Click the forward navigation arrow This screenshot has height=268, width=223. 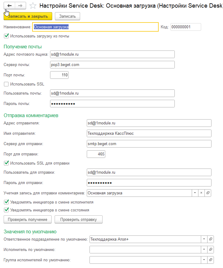[20, 6]
